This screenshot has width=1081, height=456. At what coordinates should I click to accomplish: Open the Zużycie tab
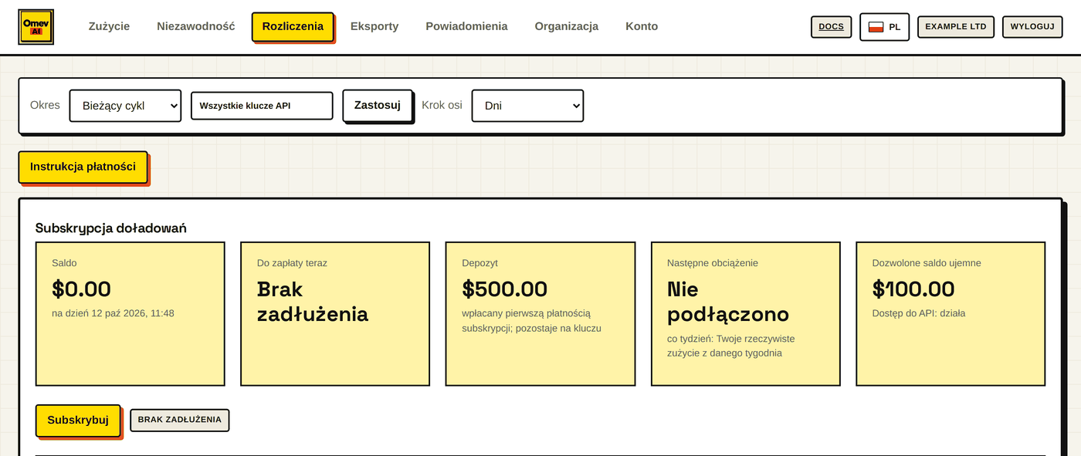pos(109,26)
